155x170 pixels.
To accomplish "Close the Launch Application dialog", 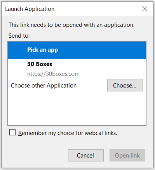I will click(x=145, y=9).
